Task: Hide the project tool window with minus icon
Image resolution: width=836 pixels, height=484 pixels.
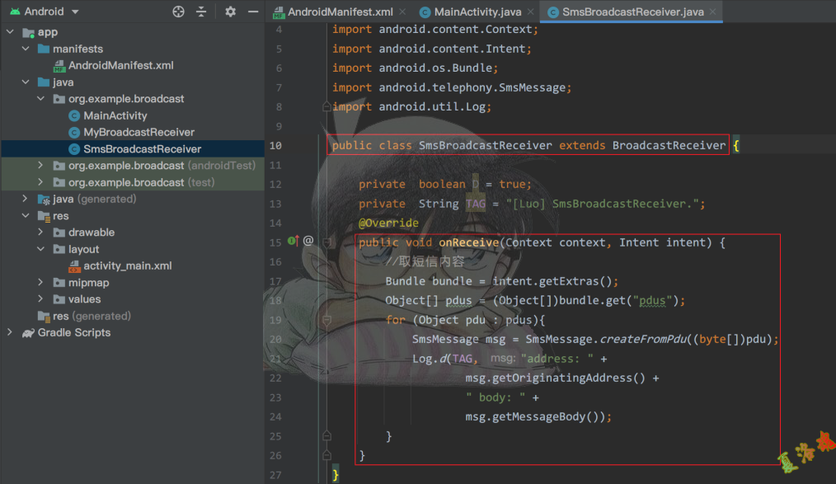Action: [x=253, y=12]
